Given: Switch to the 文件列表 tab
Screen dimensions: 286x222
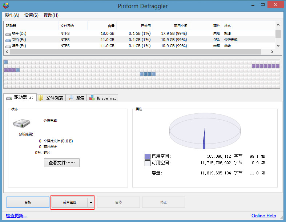Looking at the screenshot, I should pyautogui.click(x=51, y=98).
